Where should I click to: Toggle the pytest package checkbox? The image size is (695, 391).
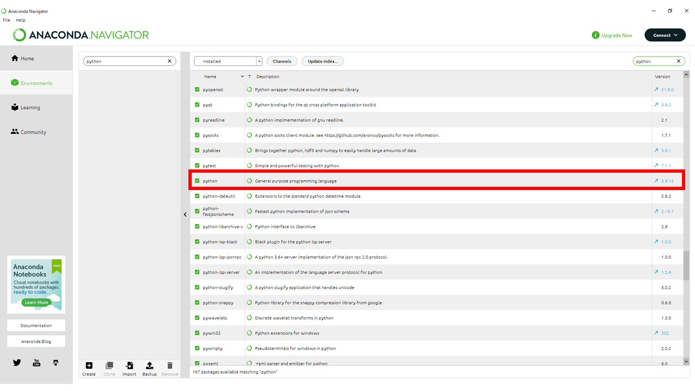coord(197,166)
